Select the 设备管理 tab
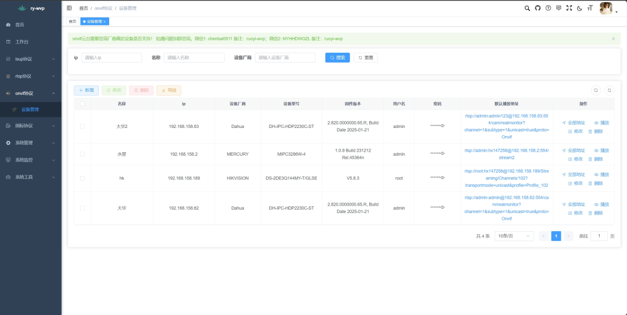 (95, 21)
